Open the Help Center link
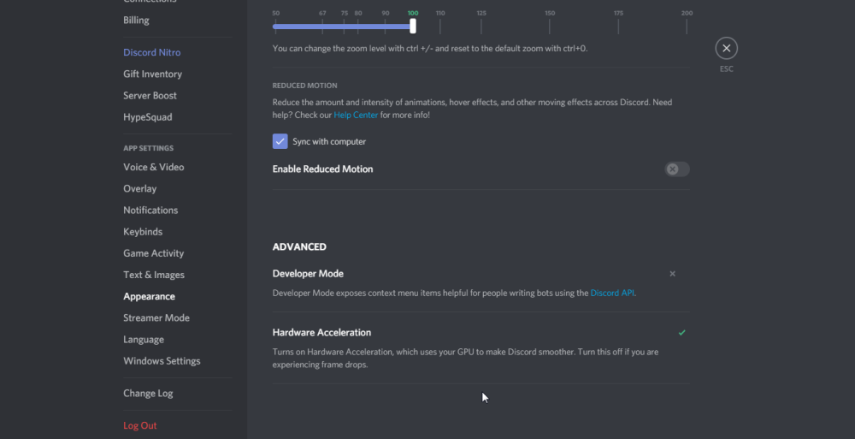Viewport: 855px width, 439px height. point(356,116)
